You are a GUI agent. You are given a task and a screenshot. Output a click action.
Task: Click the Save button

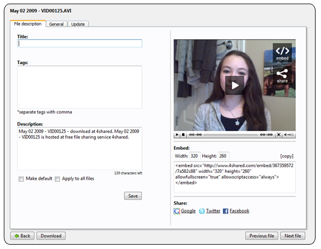click(133, 196)
